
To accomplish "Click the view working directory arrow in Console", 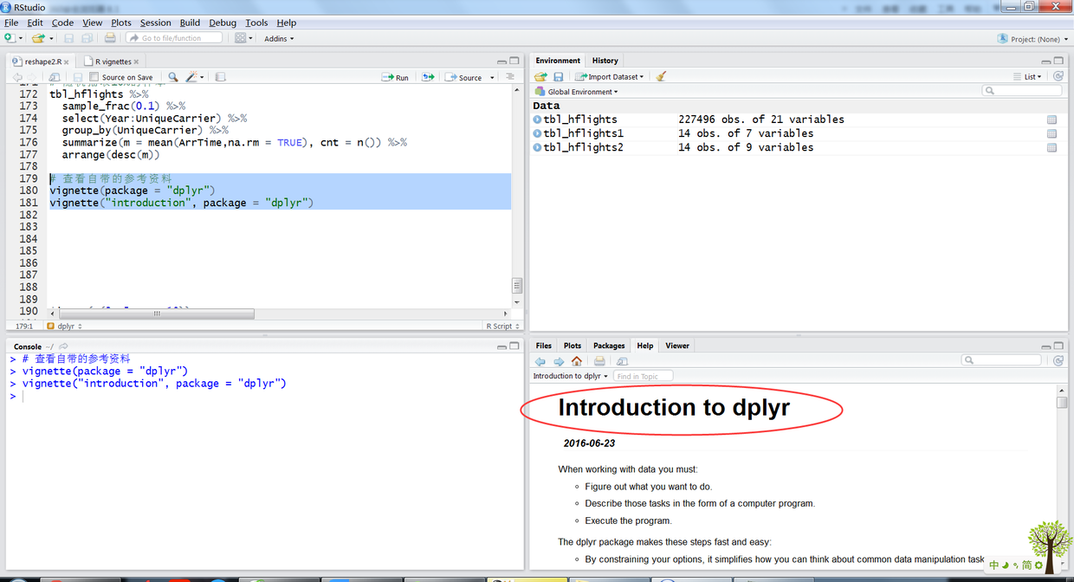I will pyautogui.click(x=63, y=346).
